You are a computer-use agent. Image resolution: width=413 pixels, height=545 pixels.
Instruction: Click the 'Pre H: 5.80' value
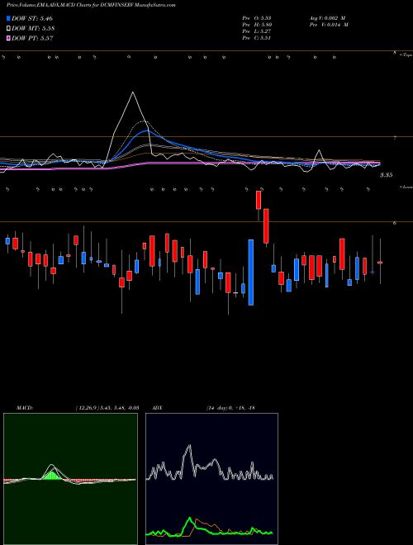click(x=257, y=25)
